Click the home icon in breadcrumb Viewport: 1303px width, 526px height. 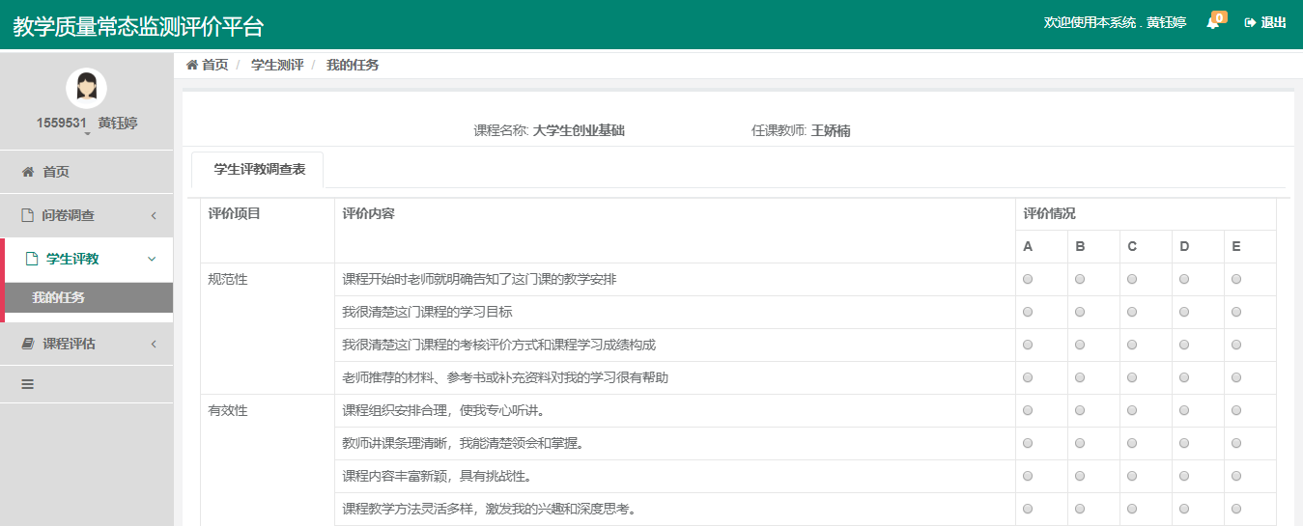pos(191,65)
